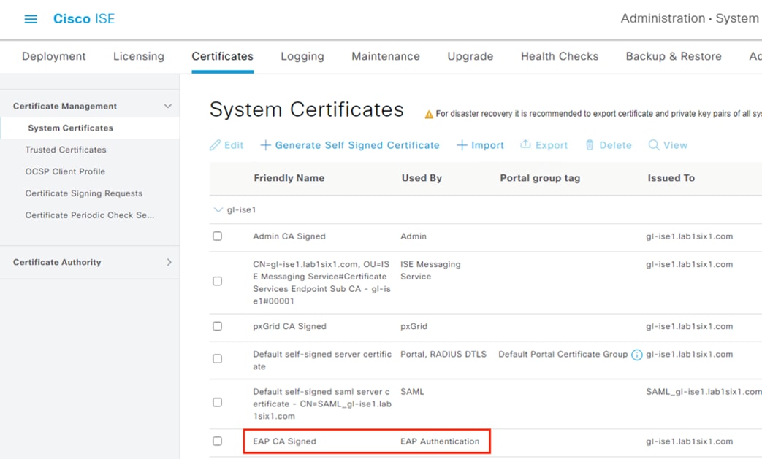Click the plus icon for Generate Self Signed Certificate
Screen dimensions: 762x459
point(265,145)
